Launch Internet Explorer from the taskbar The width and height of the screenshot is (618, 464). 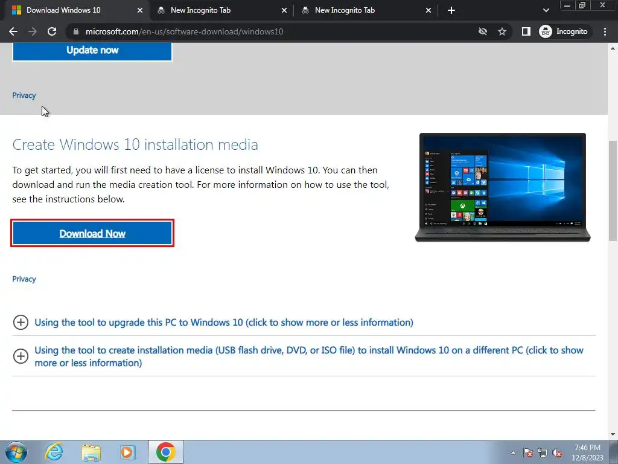(54, 452)
